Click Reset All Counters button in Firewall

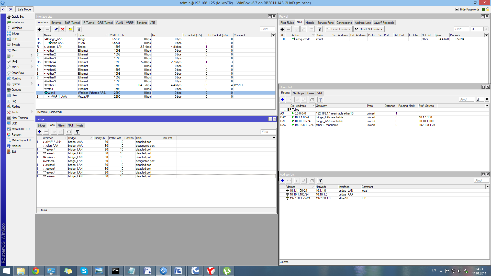click(369, 29)
